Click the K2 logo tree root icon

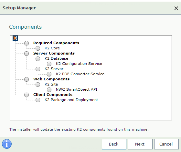15,38
